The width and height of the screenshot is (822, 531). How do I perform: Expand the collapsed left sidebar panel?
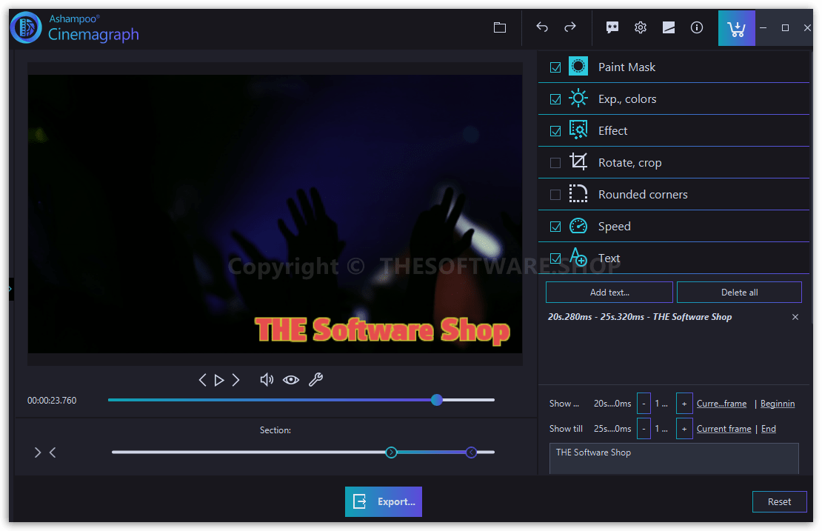[10, 289]
